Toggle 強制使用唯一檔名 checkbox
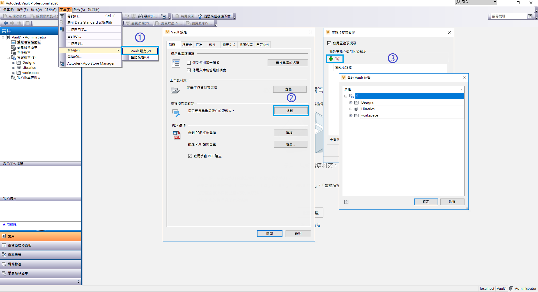 [x=189, y=63]
